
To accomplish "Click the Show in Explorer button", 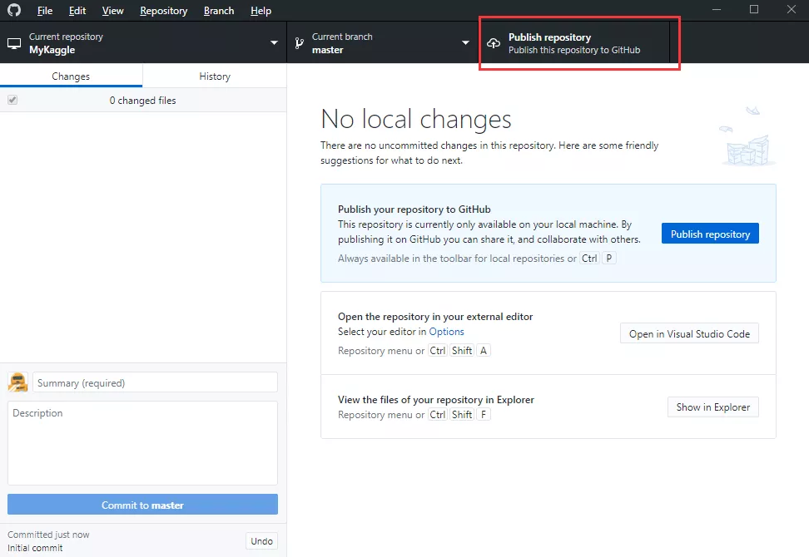I will tap(713, 407).
